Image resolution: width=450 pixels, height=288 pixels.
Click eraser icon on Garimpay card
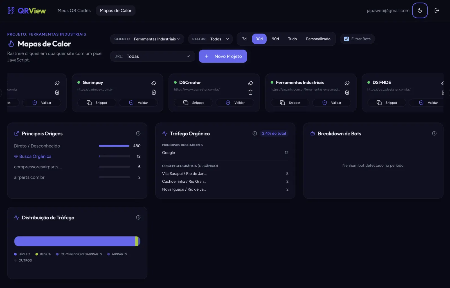pos(154,83)
